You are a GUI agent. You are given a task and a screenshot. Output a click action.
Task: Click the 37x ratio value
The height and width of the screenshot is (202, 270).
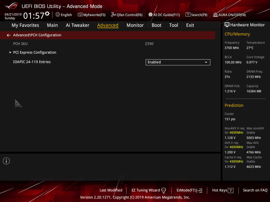pos(227,77)
